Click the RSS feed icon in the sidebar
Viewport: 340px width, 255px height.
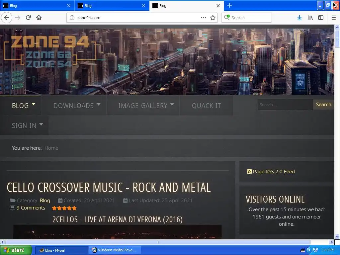(249, 172)
